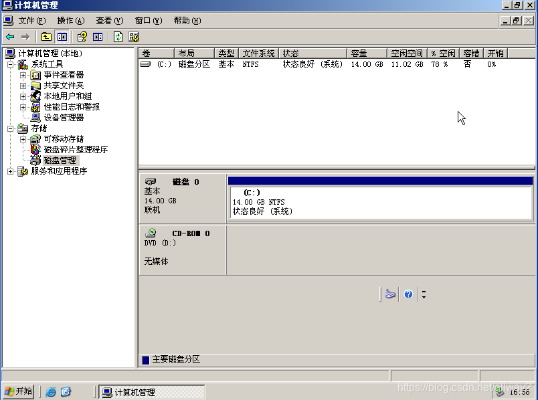The height and width of the screenshot is (400, 538).
Task: Click the keyboard icon in the lower pane
Action: (390, 294)
